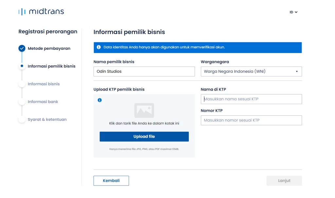Screen dimensions: 335x198
Task: Go to Metode pembayaran step
Action: tap(49, 49)
